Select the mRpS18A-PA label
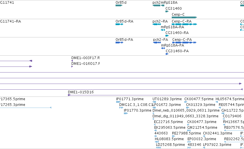 [173, 45]
